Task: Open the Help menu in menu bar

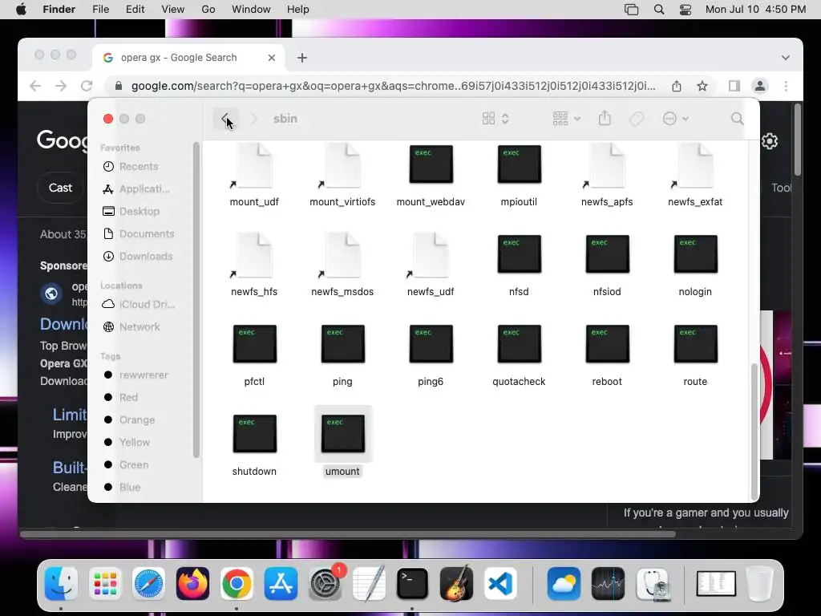Action: click(298, 10)
